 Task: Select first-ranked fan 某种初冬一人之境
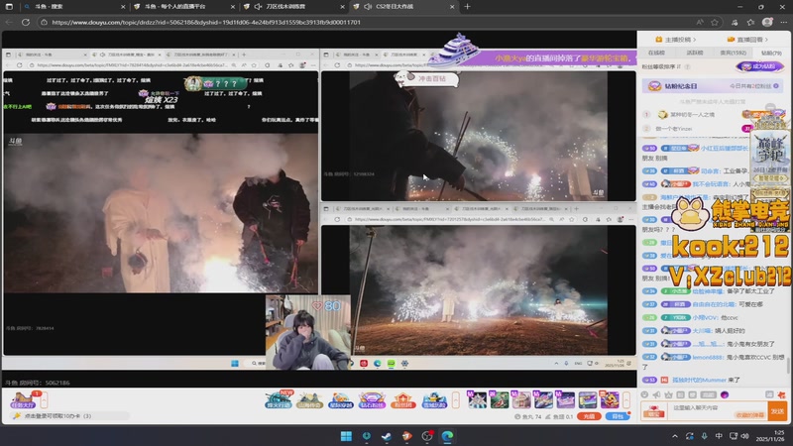coord(692,115)
